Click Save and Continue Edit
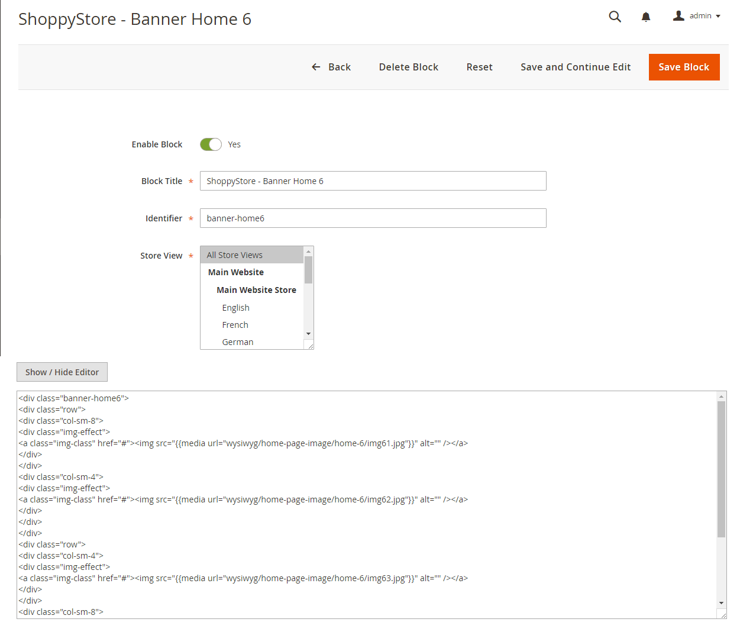Screen dimensions: 740x622 (x=576, y=67)
